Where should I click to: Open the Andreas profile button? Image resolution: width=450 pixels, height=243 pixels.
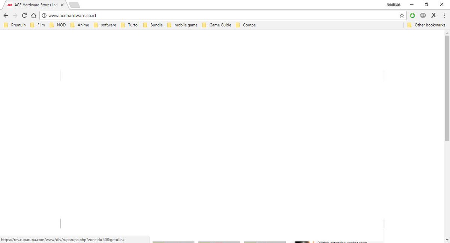[393, 4]
